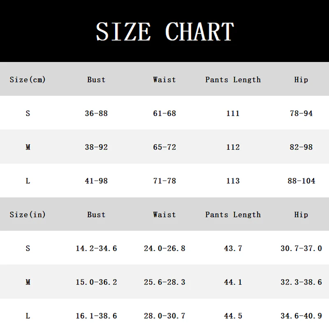Select the Pants Length header in the cm table
The width and height of the screenshot is (329, 329).
(233, 80)
